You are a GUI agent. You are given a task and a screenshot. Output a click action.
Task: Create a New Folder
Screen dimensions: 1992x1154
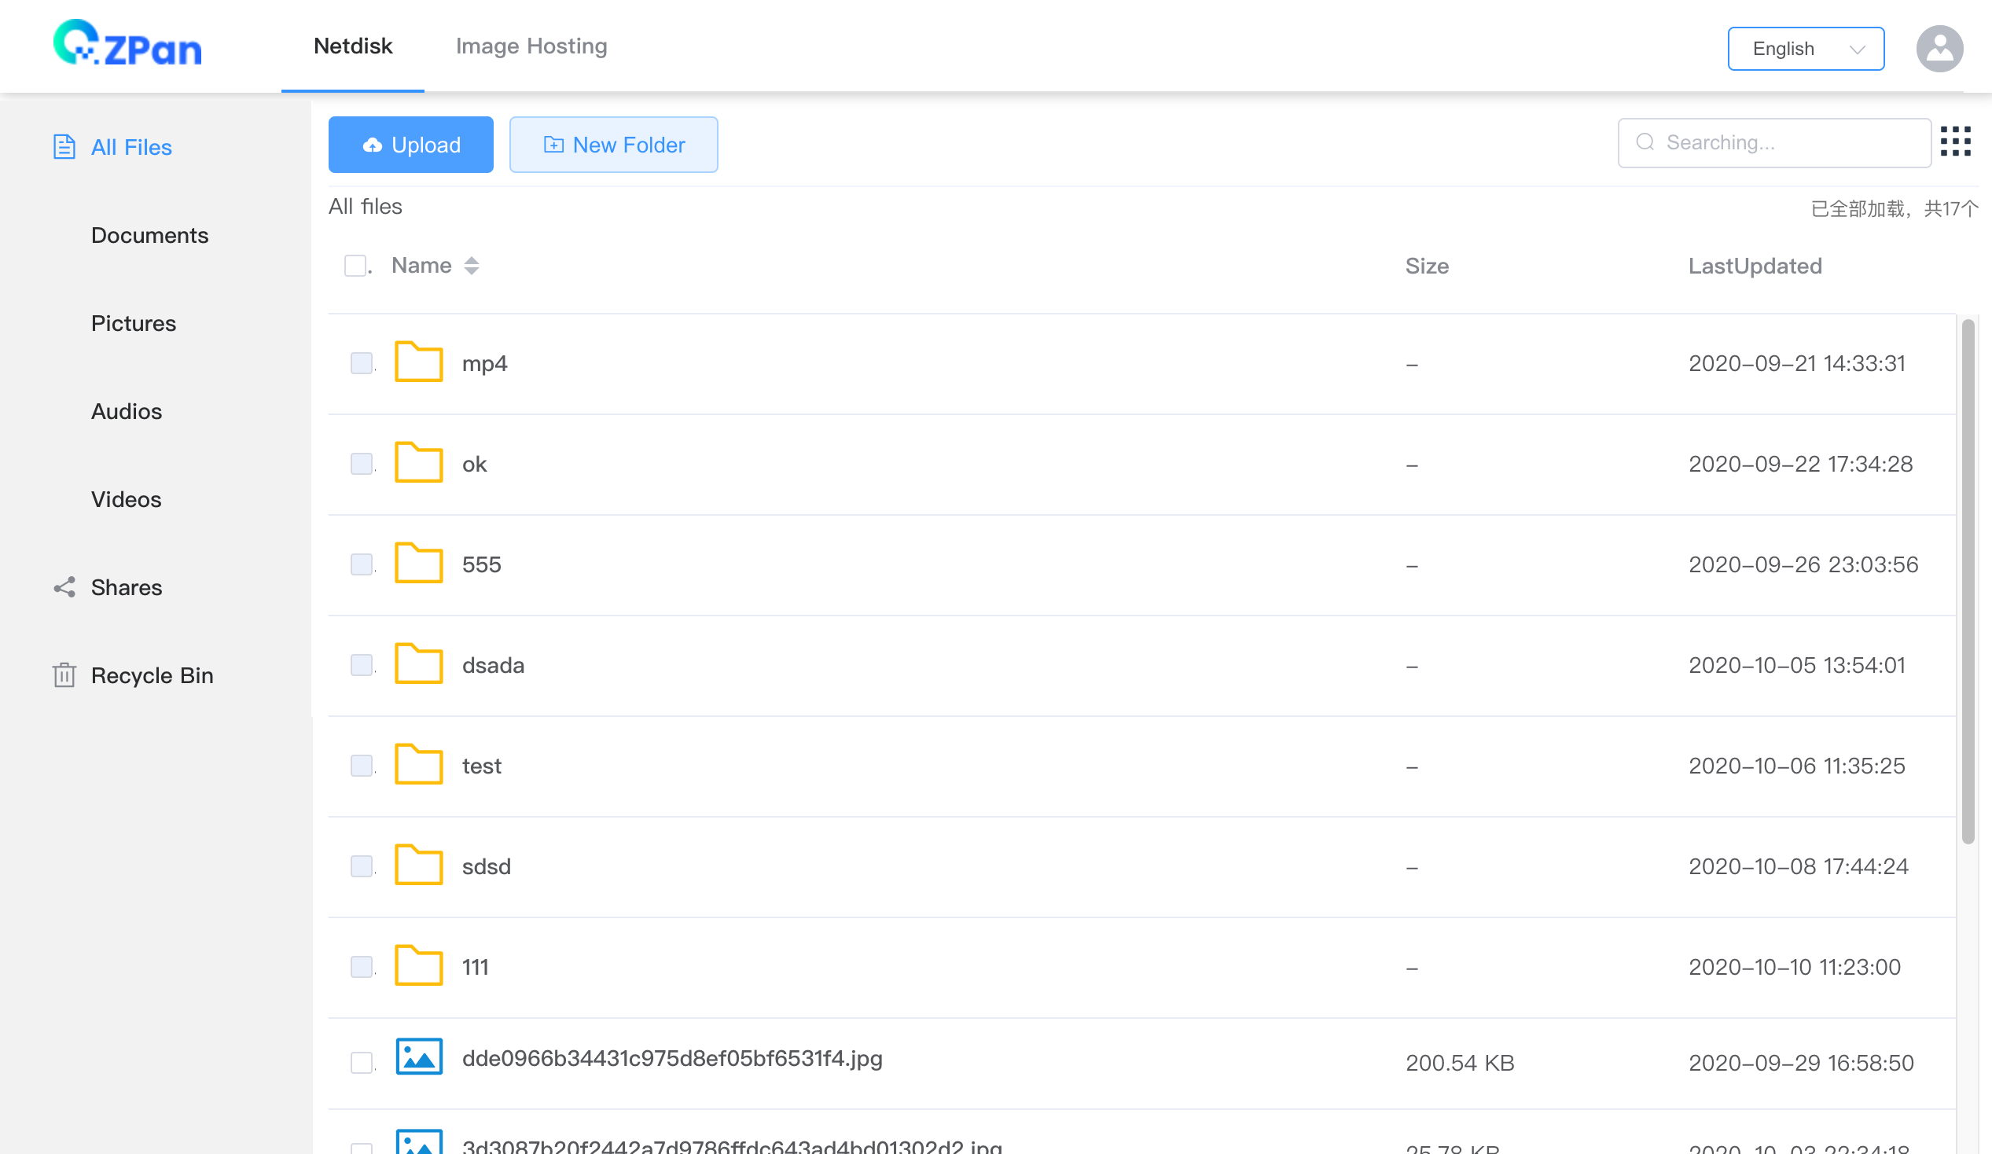coord(613,145)
